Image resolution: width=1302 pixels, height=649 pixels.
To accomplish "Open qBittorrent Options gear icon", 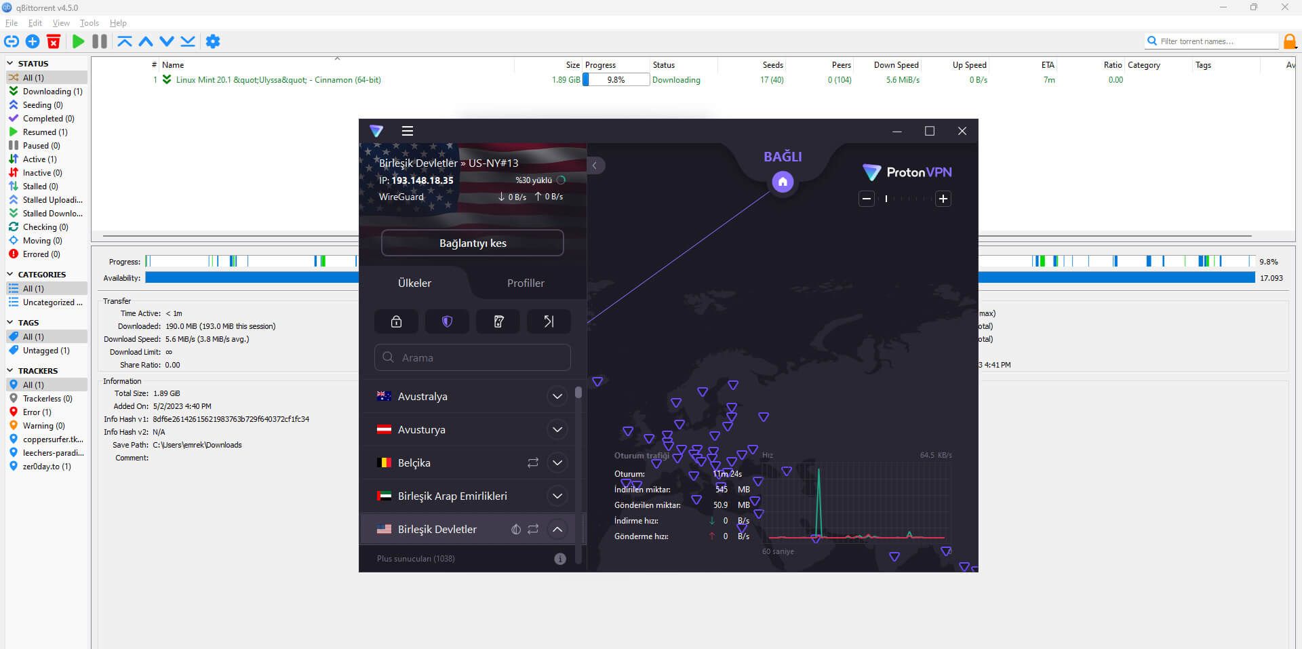I will (x=213, y=41).
